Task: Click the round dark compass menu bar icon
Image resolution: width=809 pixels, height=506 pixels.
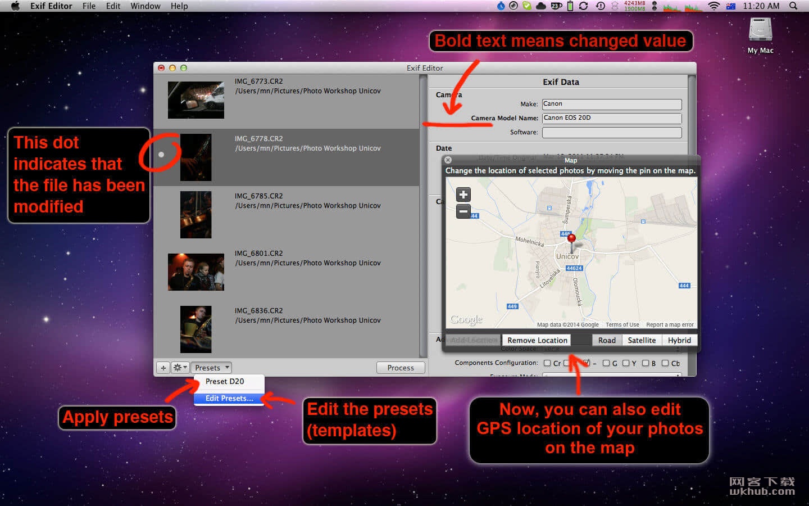Action: click(x=513, y=6)
